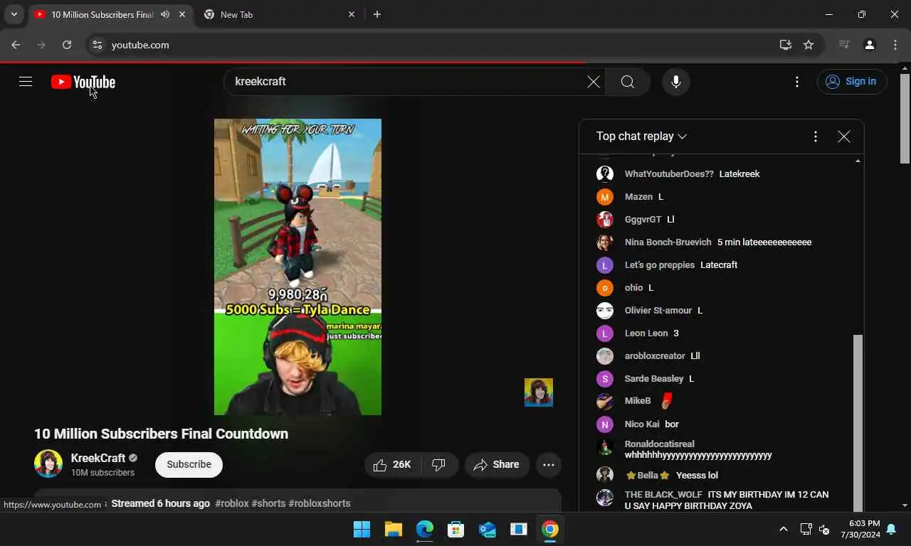Open Microsoft Store from taskbar
Viewport: 911px width, 546px height.
coord(455,529)
